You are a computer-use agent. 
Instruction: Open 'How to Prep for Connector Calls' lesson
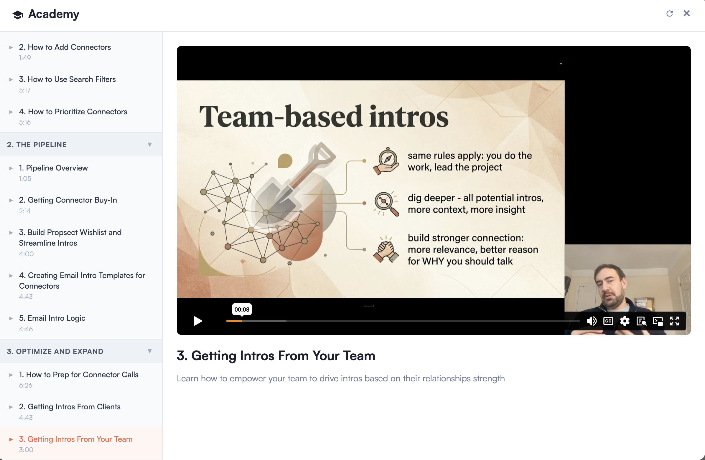(78, 375)
